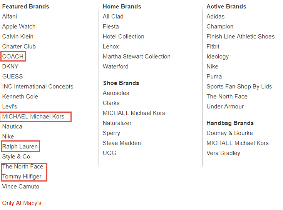The image size is (283, 210).
Task: Click the Waterford brand link
Action: click(116, 66)
